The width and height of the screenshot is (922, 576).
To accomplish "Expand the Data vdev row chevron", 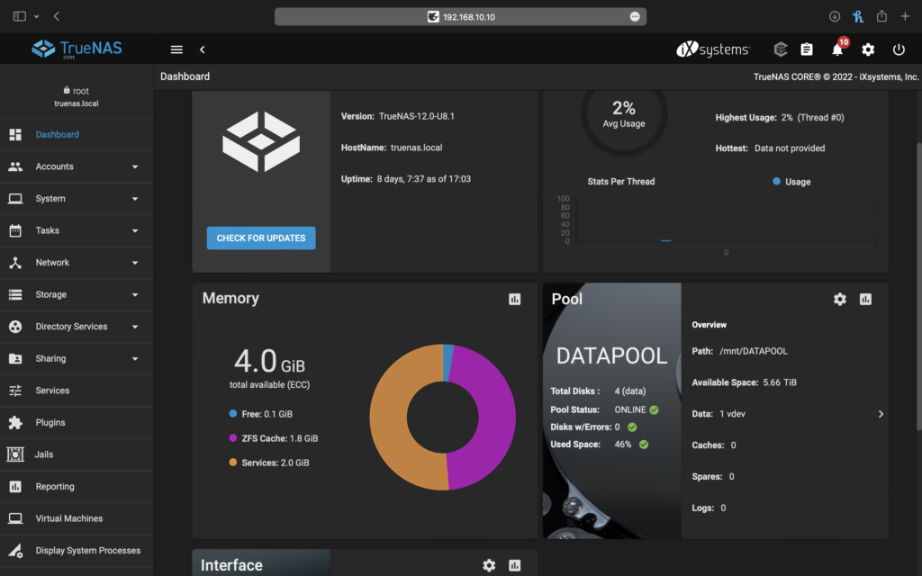I will click(881, 414).
